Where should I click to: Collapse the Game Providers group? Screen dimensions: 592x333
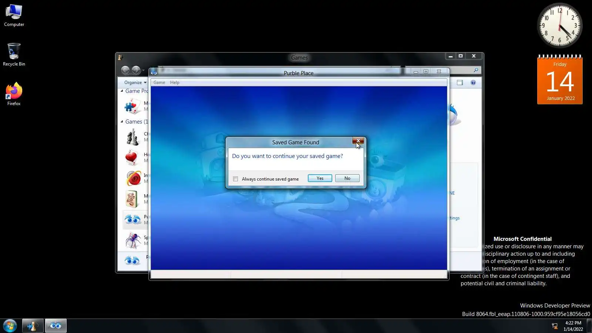(122, 91)
